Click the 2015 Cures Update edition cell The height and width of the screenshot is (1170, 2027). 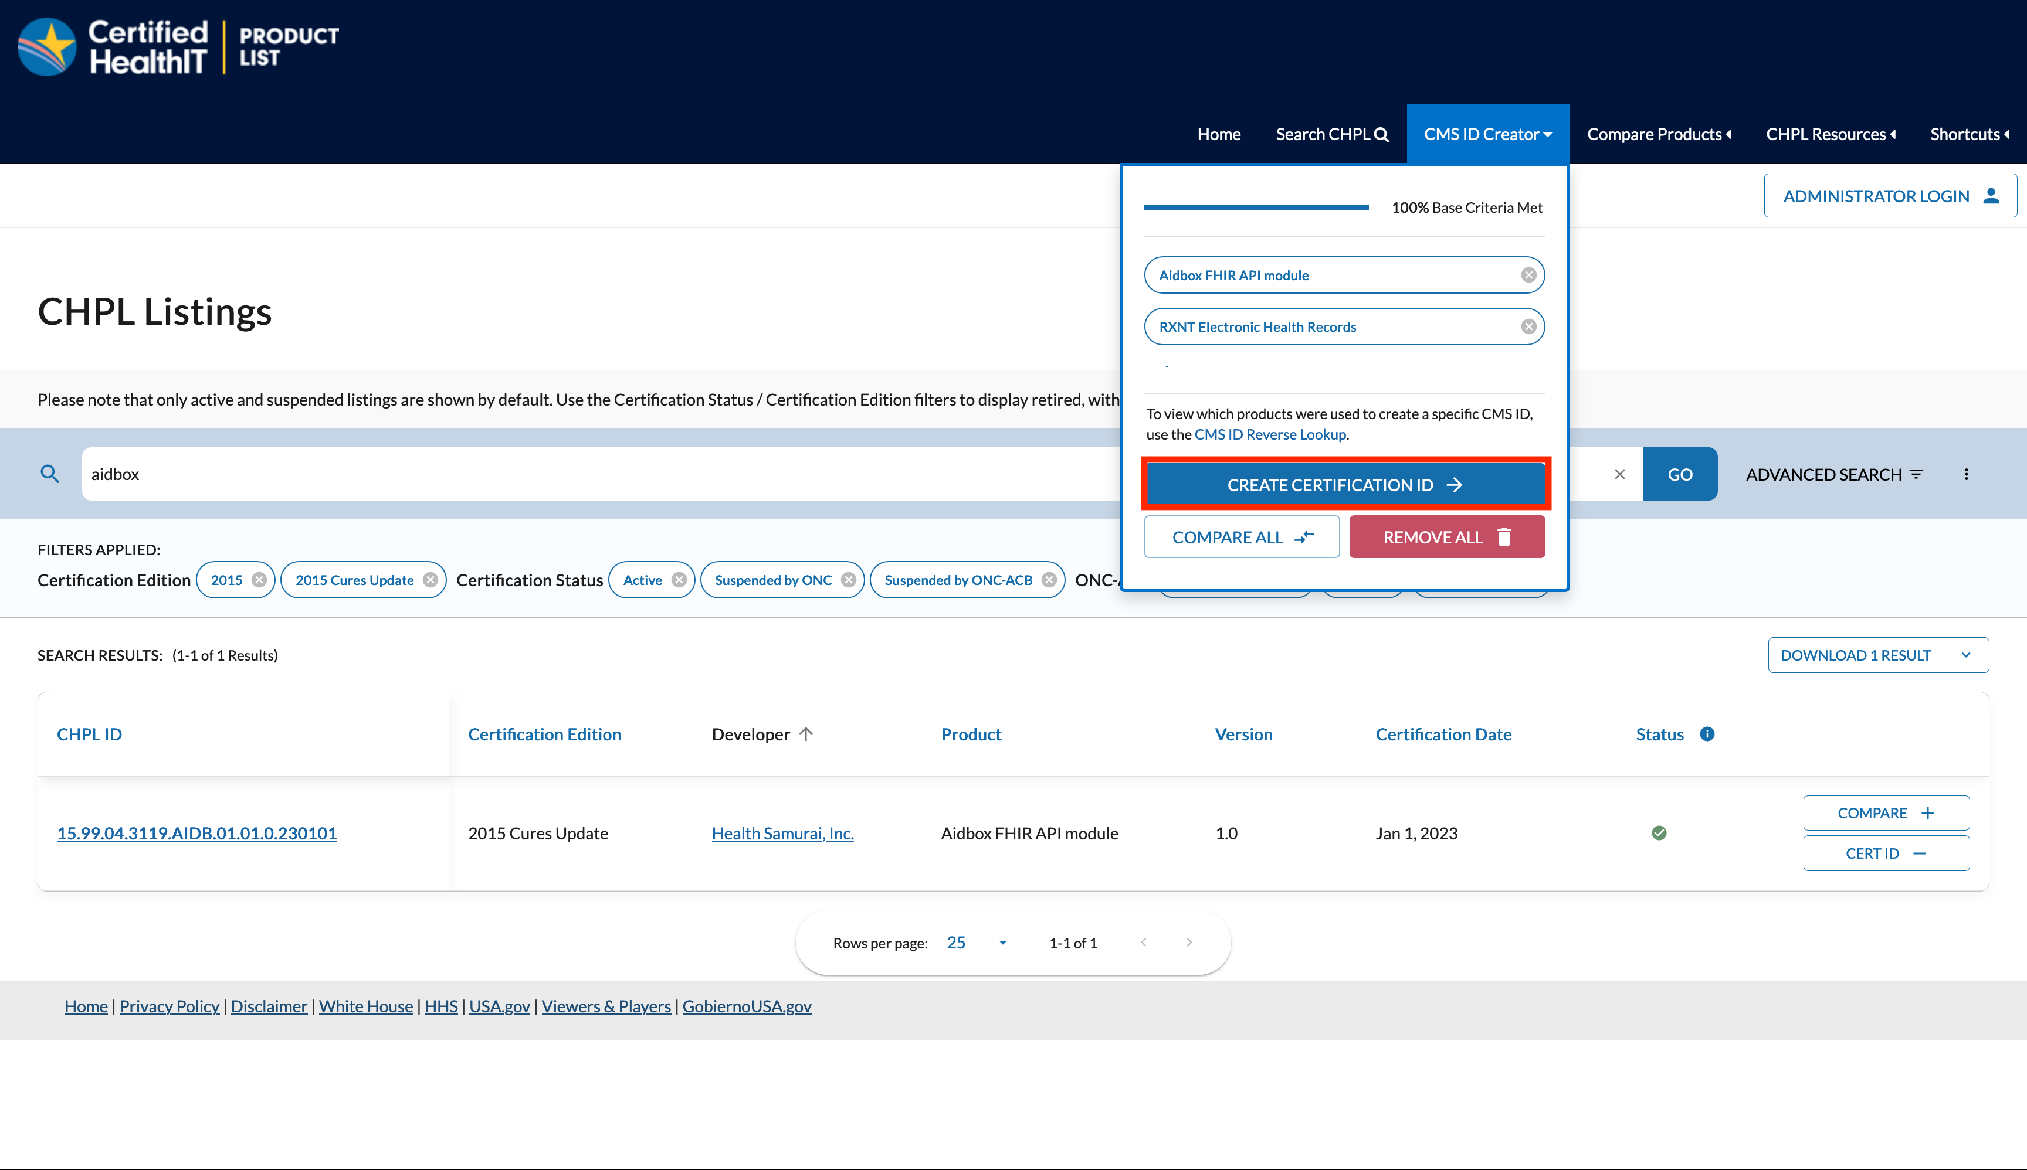pos(538,834)
